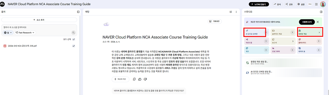
Task: Click the source search magnifier icon
Action: pos(74,33)
